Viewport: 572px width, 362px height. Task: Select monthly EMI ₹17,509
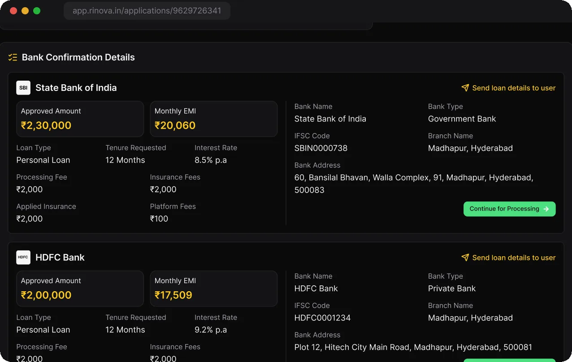(173, 295)
